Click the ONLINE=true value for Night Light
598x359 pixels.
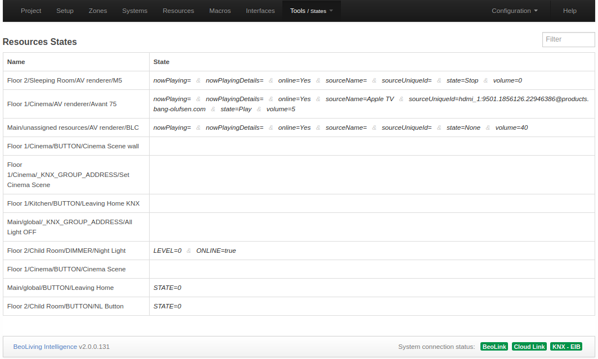[216, 251]
